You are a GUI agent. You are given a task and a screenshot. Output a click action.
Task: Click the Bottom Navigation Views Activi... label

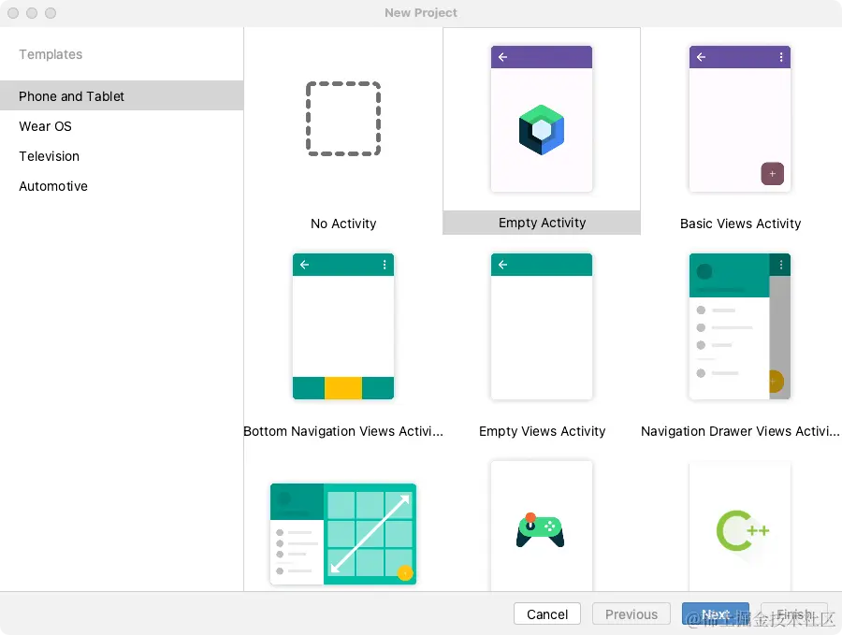point(343,431)
